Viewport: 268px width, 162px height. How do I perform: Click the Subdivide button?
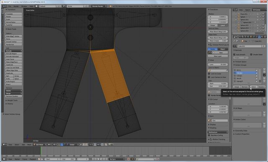(13, 65)
